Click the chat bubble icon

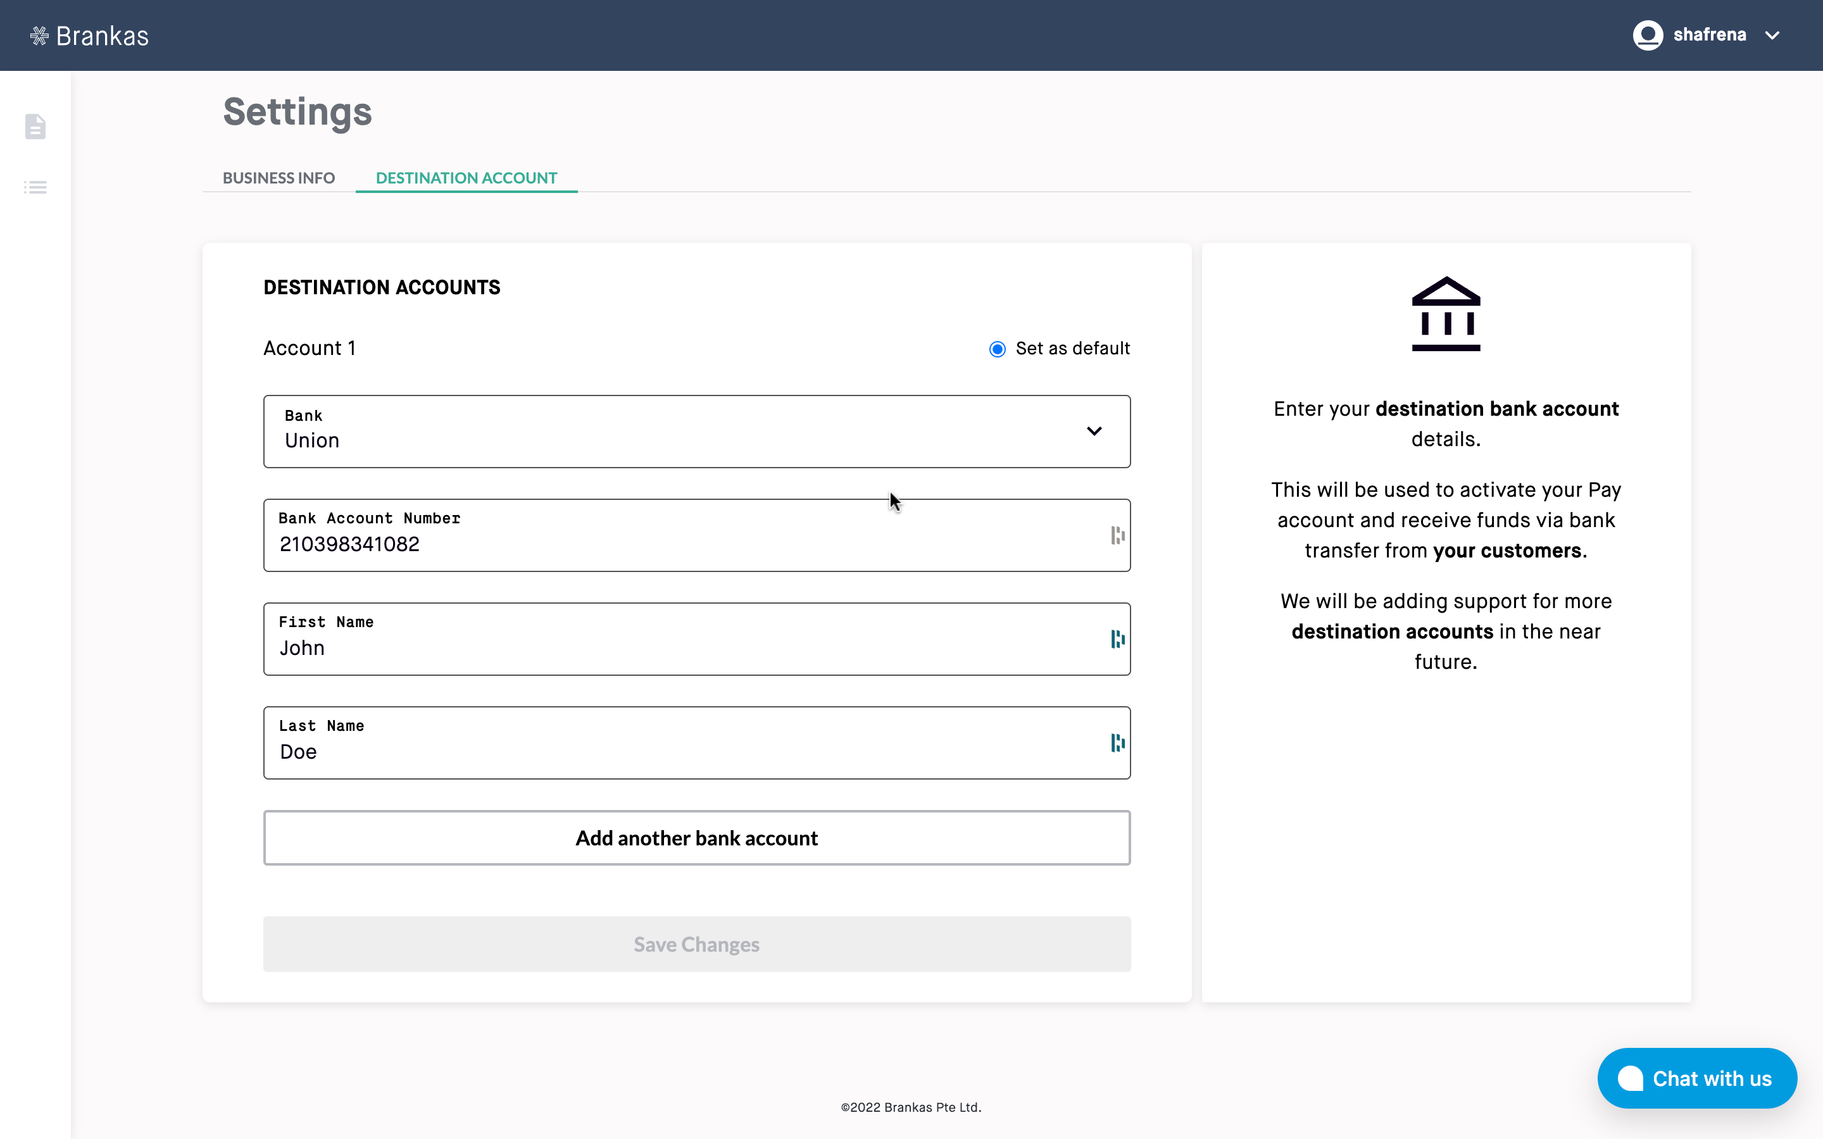(x=1631, y=1078)
